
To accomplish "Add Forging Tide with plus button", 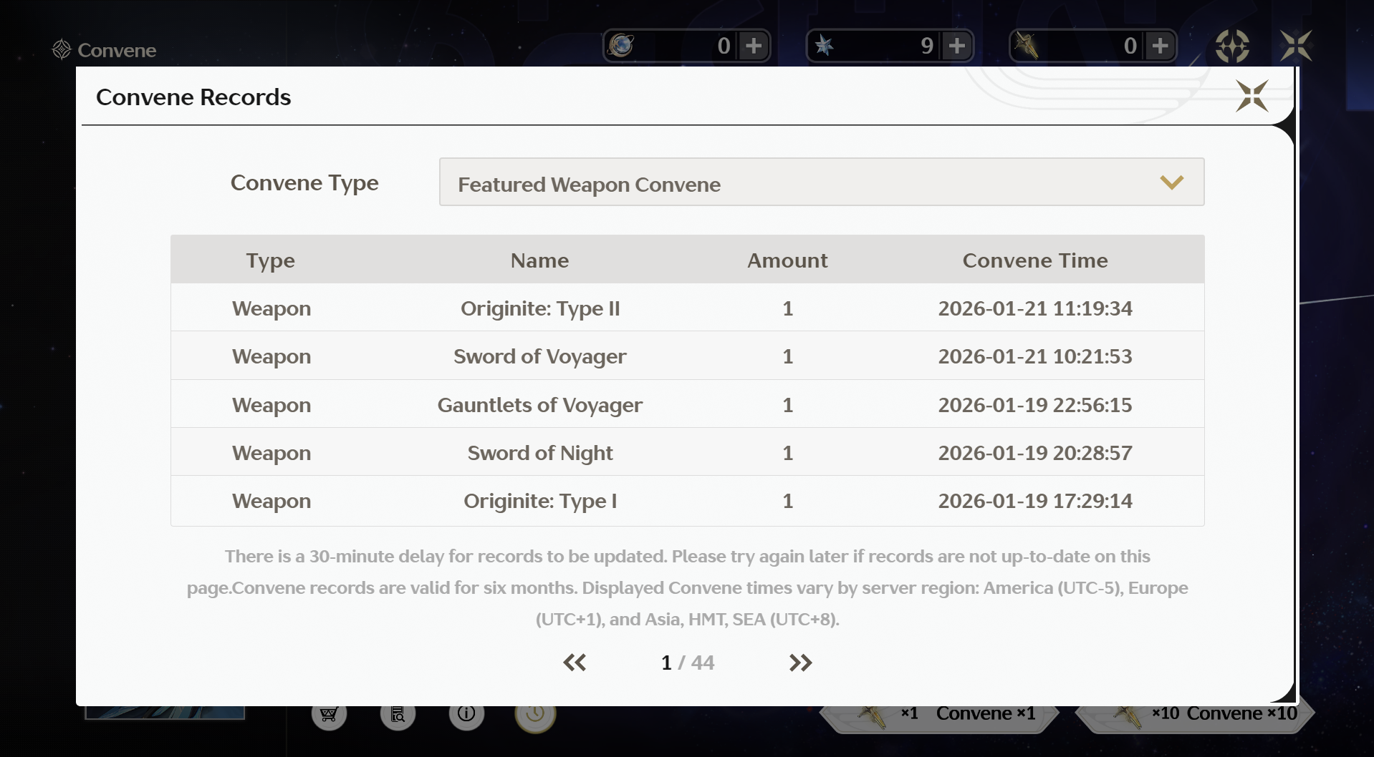I will [1160, 47].
